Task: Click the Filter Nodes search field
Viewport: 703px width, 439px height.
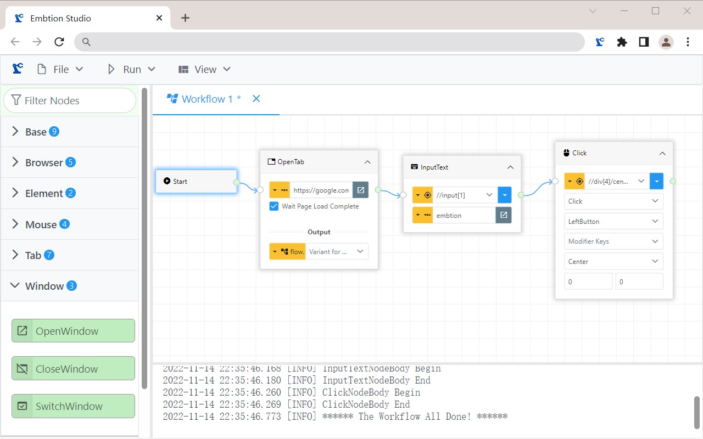Action: pyautogui.click(x=70, y=100)
